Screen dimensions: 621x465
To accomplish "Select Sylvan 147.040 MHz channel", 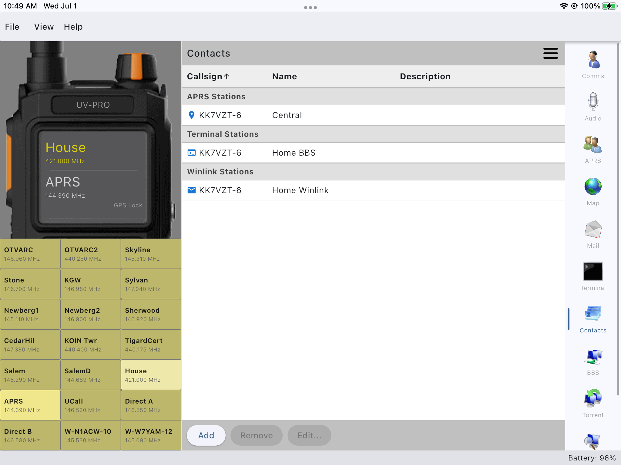I will (151, 284).
